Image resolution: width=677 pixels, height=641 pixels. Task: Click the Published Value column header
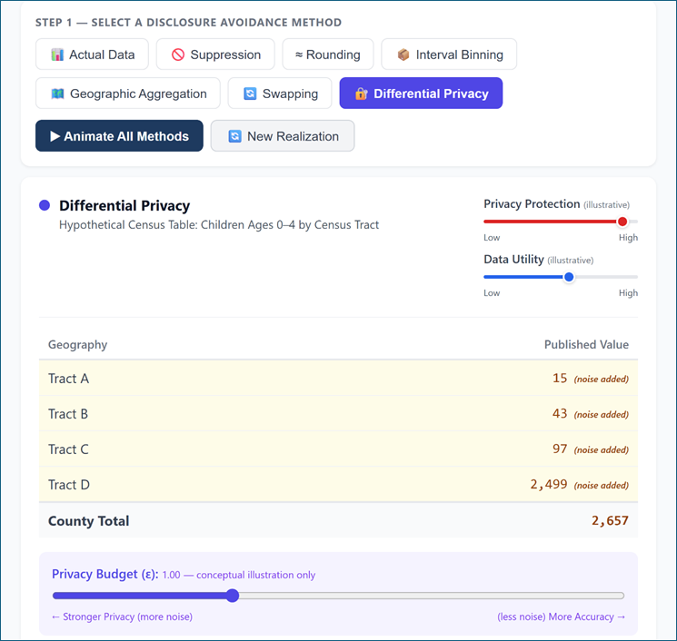[x=586, y=345]
